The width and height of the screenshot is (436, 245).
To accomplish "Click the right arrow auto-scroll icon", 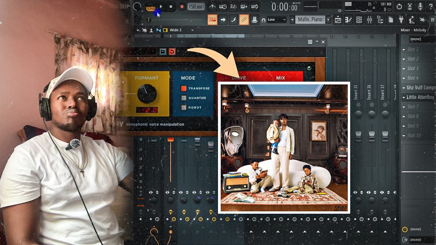I will pyautogui.click(x=223, y=20).
